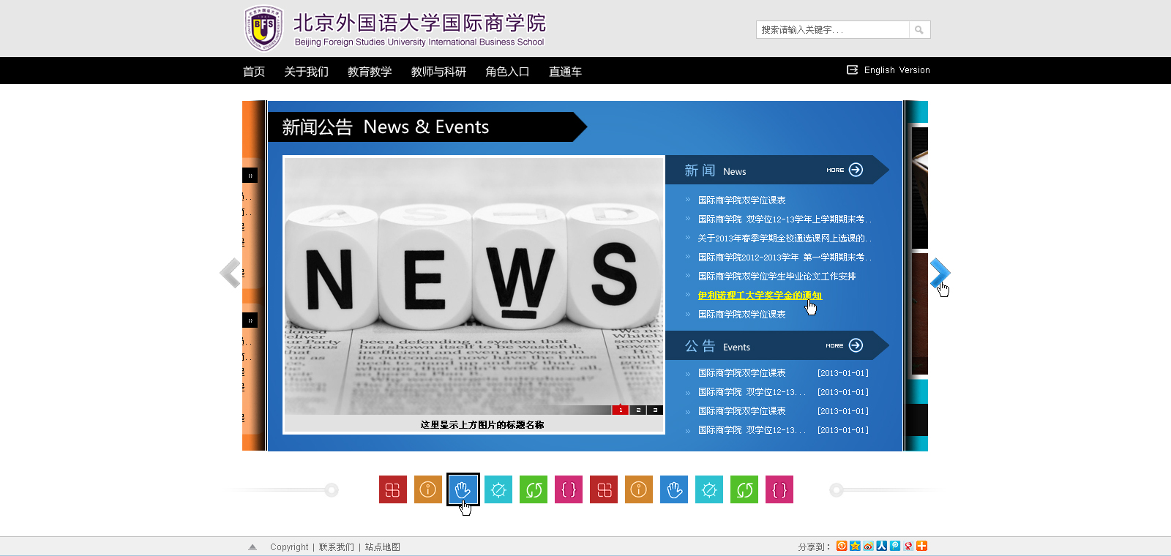The image size is (1171, 556).
Task: Click the last pink curly braces icon
Action: coord(779,489)
